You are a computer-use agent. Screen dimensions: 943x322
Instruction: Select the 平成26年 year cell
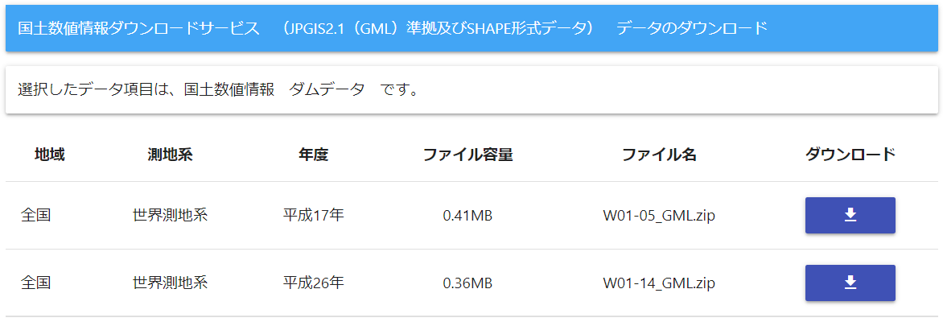point(313,283)
